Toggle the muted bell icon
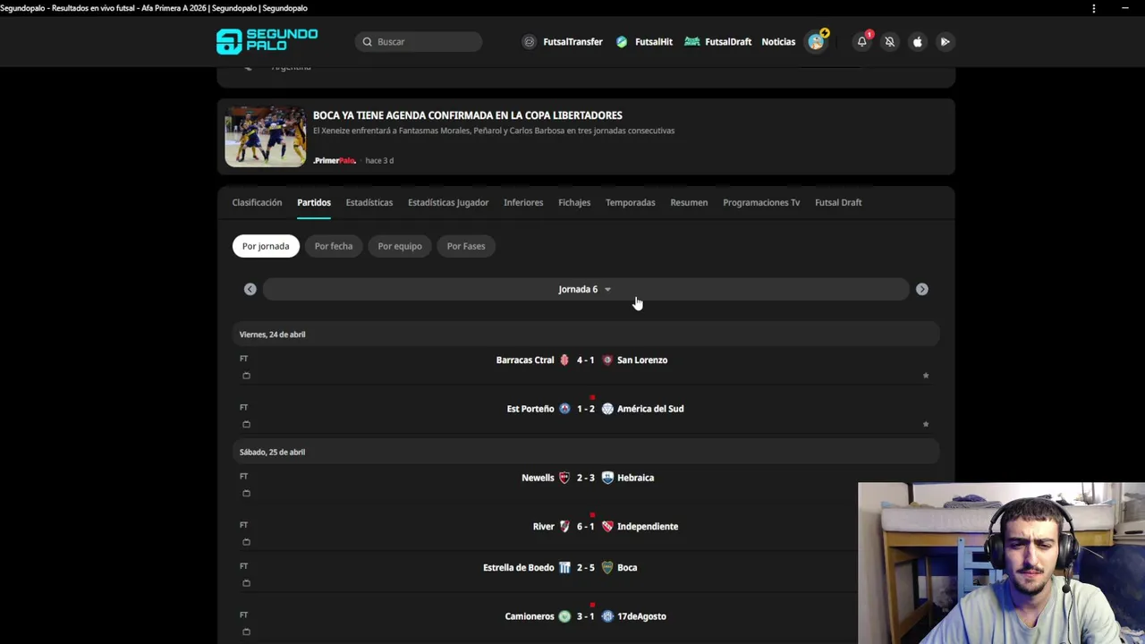This screenshot has width=1145, height=644. pyautogui.click(x=890, y=41)
